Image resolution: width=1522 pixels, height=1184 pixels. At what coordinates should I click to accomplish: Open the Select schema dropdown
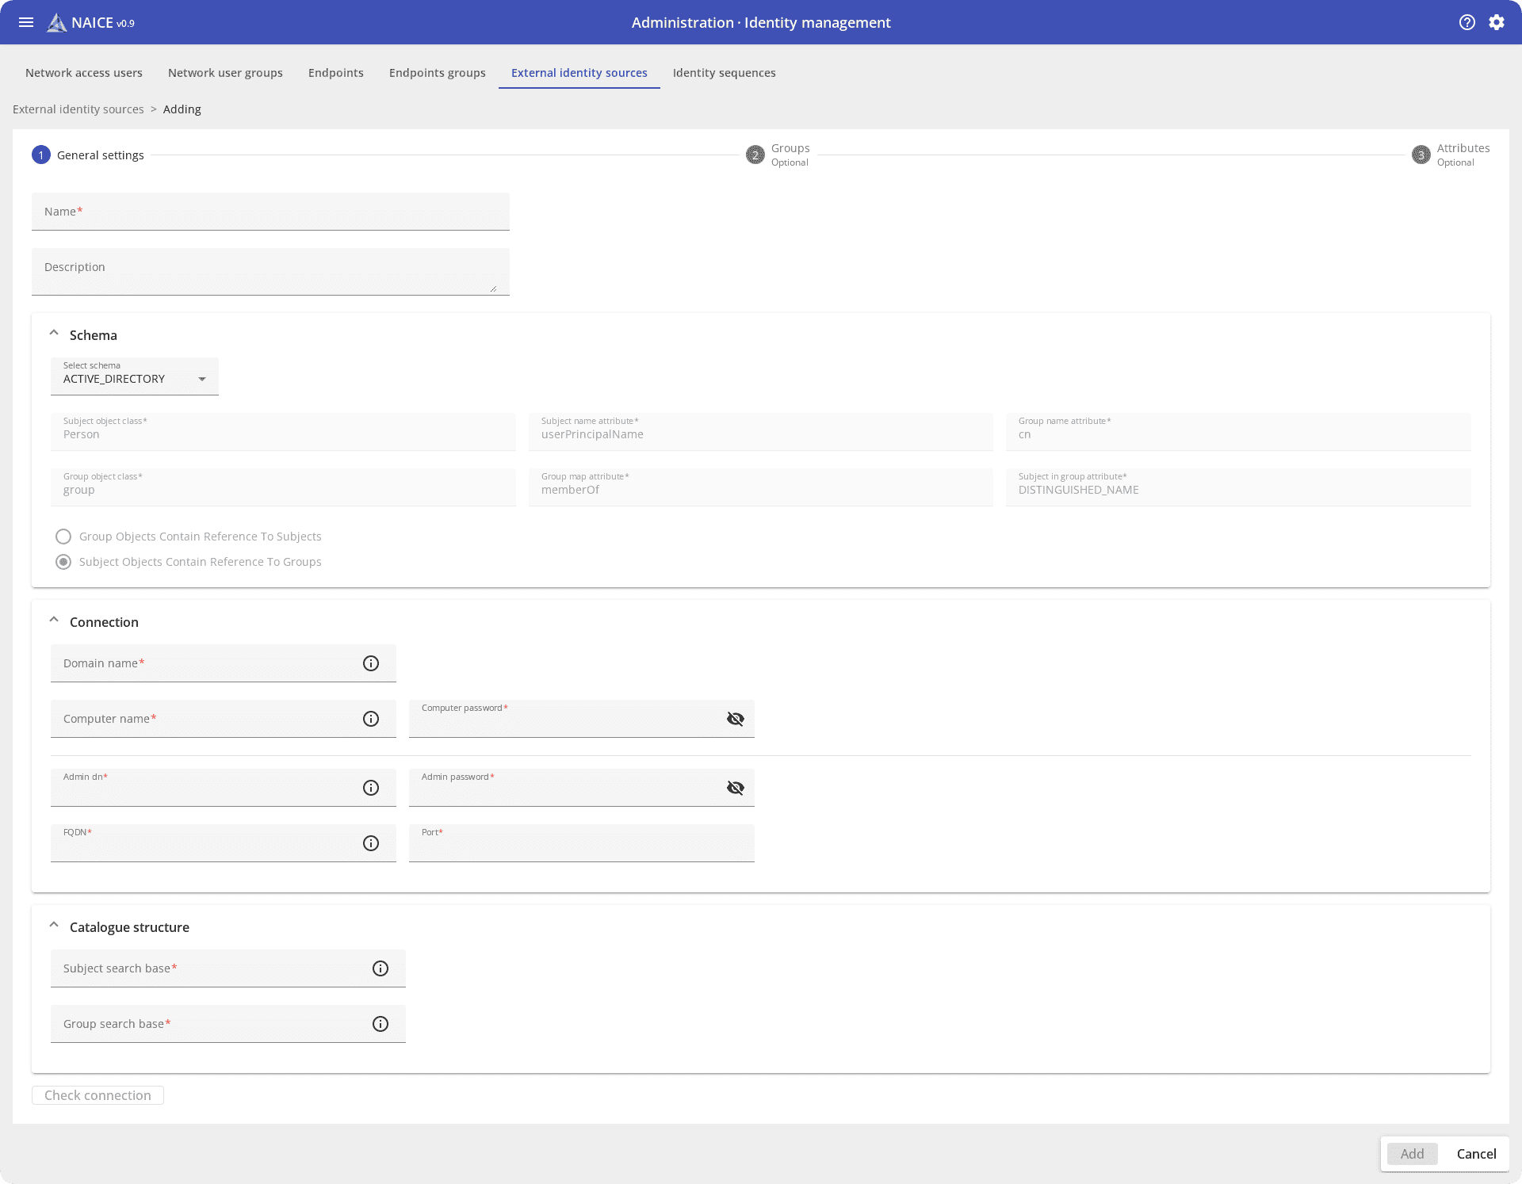pos(135,377)
